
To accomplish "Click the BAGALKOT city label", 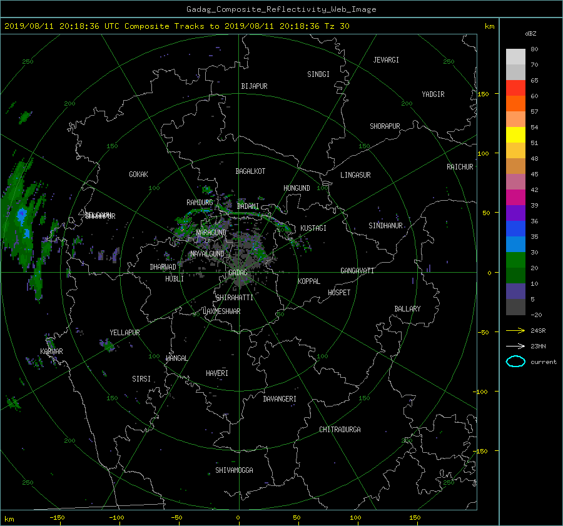I will pos(250,171).
